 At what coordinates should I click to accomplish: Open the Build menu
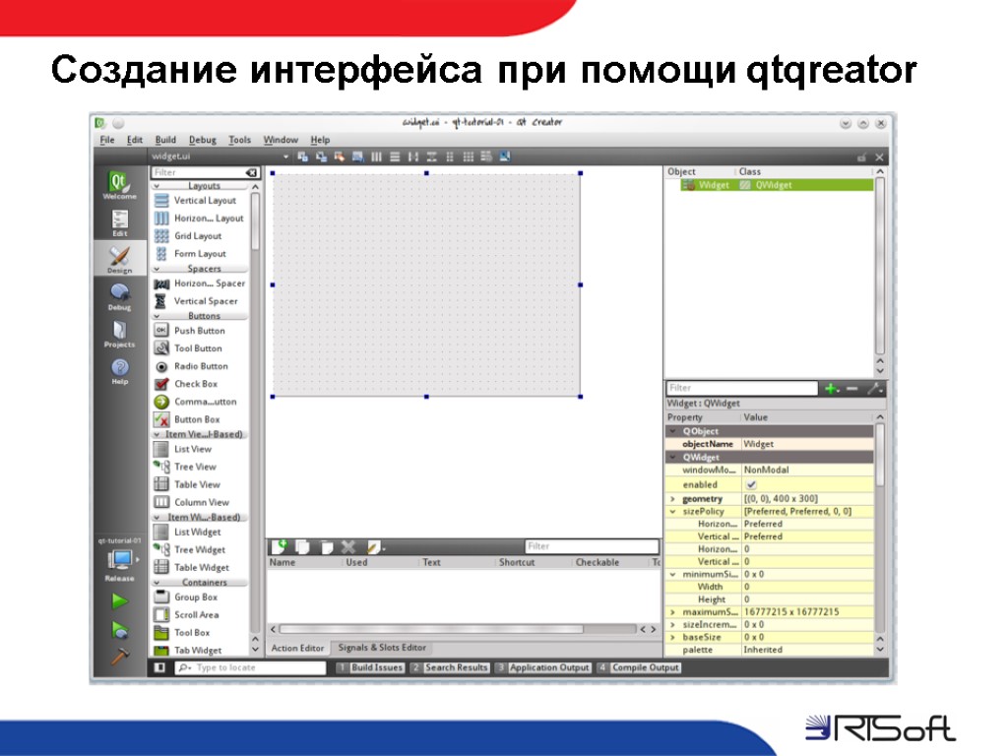pyautogui.click(x=165, y=140)
